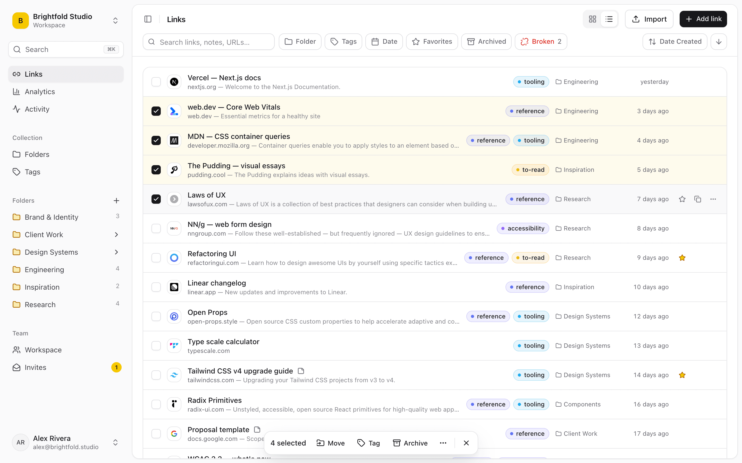Open the Date Created sort dropdown
Screen dimensions: 742x463
(x=675, y=42)
